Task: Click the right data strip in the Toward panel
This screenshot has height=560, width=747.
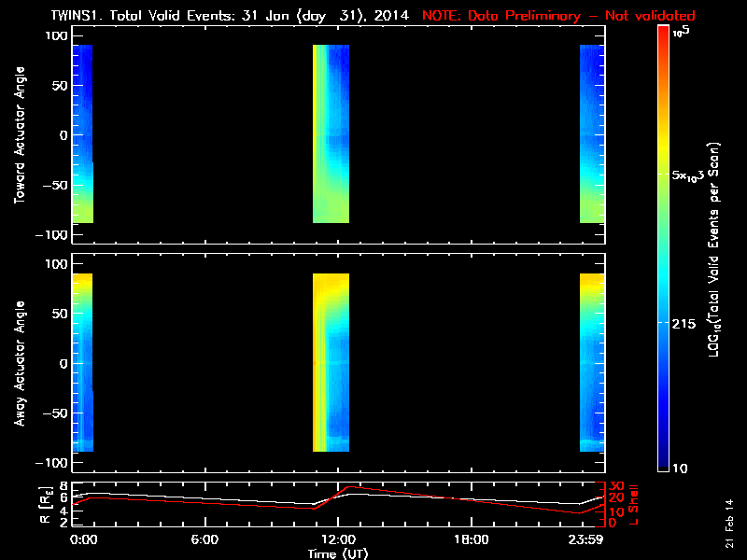Action: pos(592,134)
